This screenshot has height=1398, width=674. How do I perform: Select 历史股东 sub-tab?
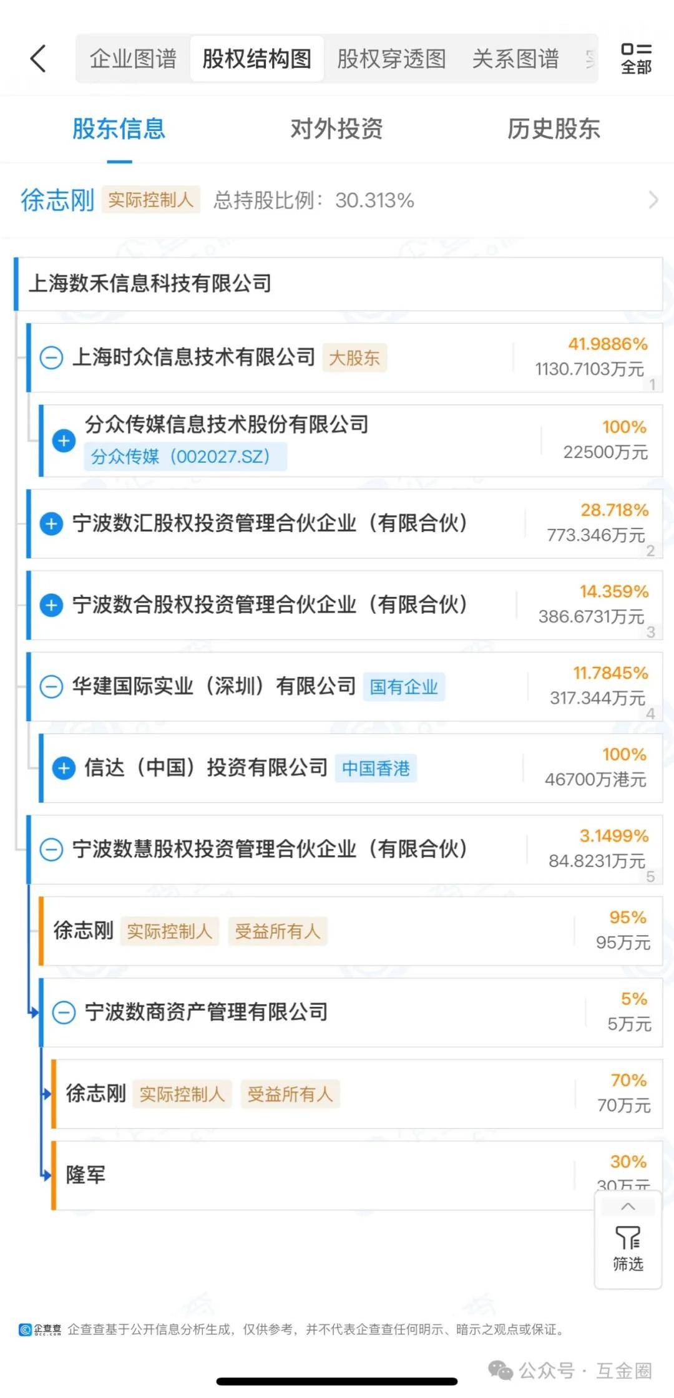pos(554,129)
